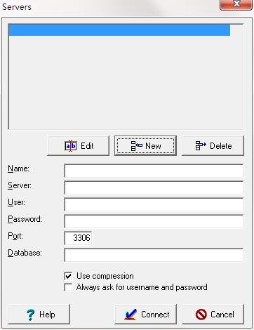Focus the Name input field
The width and height of the screenshot is (254, 330).
click(154, 171)
